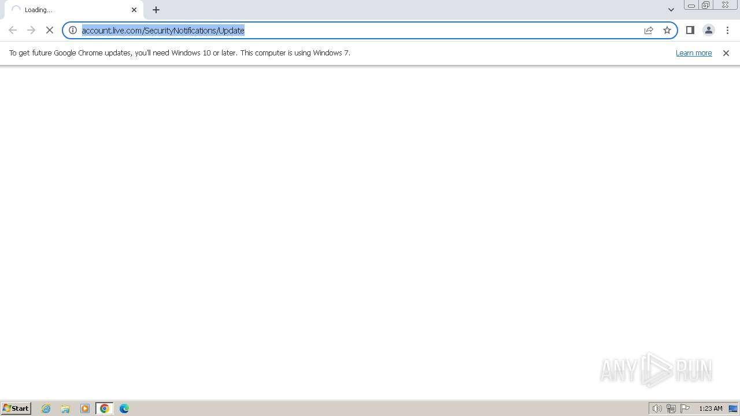Open Chrome's three-dot menu
The image size is (740, 416).
(x=727, y=30)
